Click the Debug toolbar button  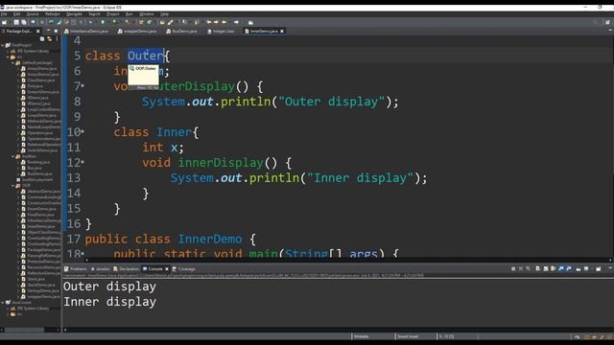(89, 22)
